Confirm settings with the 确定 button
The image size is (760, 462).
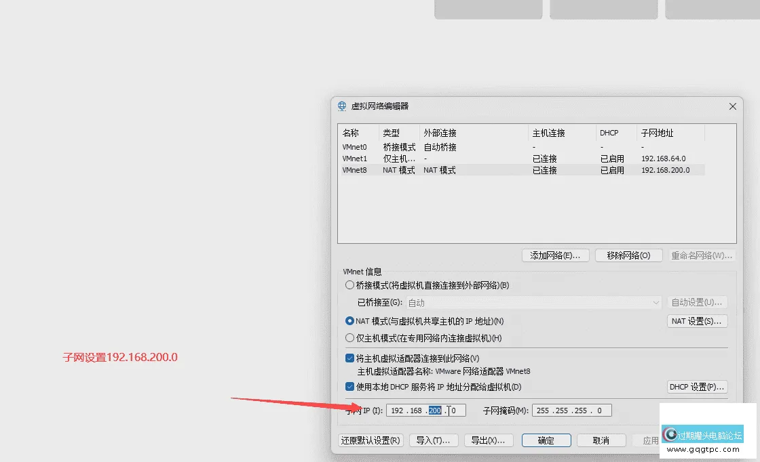(546, 440)
